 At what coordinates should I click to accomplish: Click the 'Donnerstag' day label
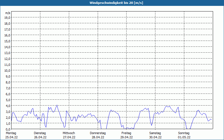(98, 133)
